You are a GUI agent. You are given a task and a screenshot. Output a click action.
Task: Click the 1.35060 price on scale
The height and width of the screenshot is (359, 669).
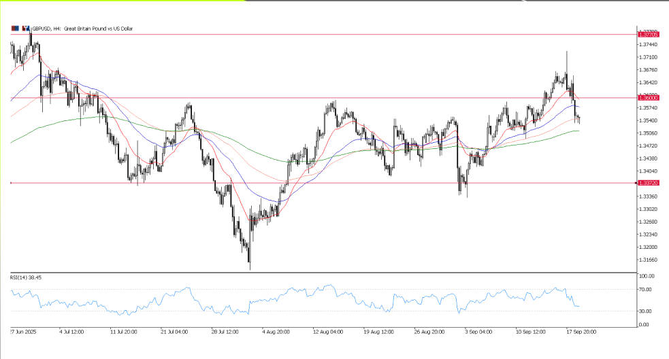pyautogui.click(x=649, y=133)
